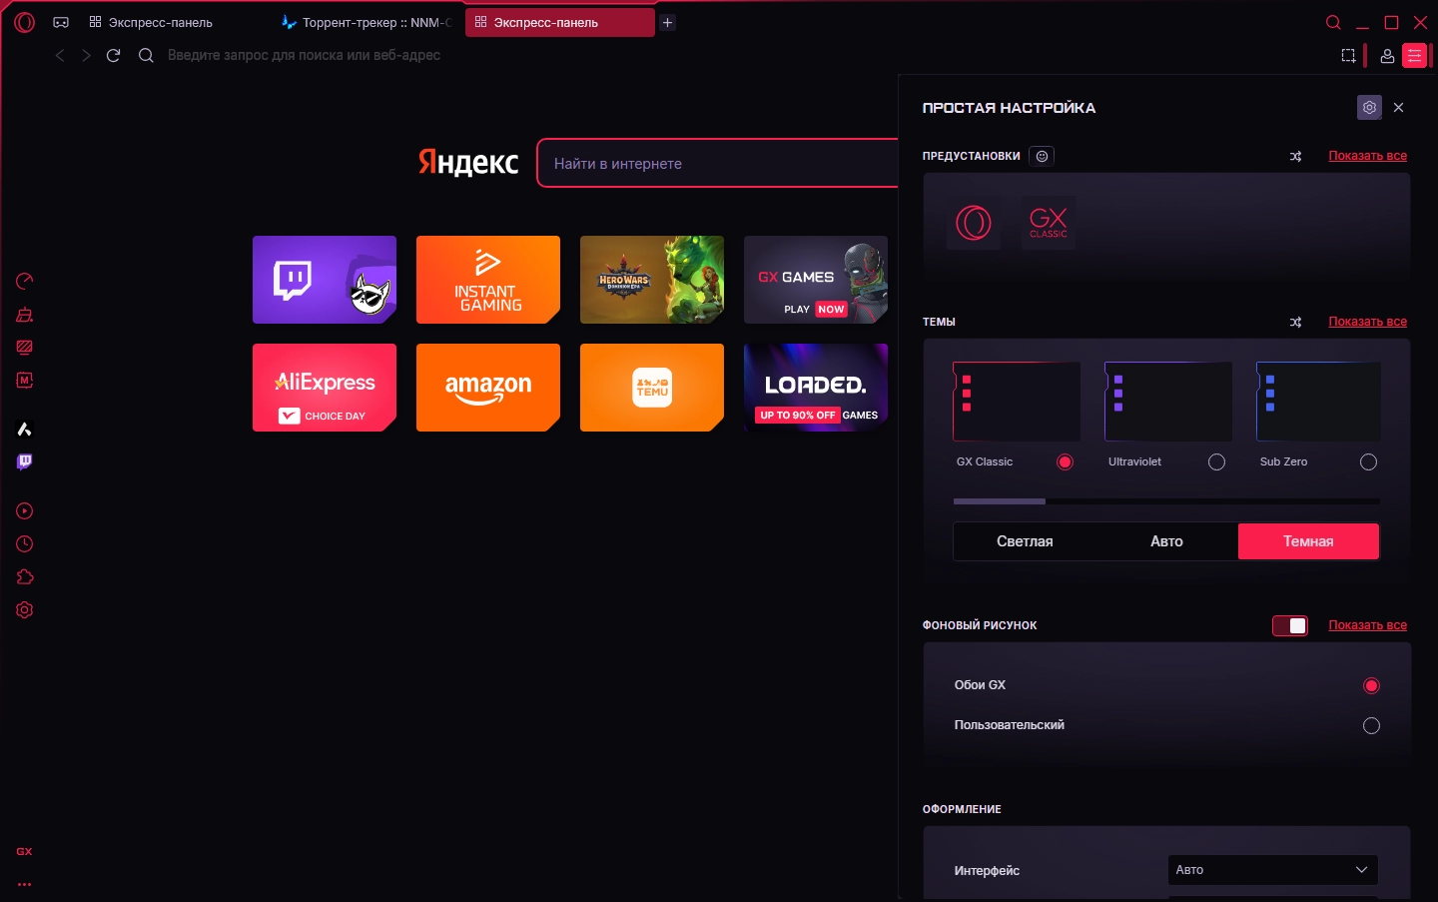
Task: Open the profile icon in the toolbar
Action: 1387,56
